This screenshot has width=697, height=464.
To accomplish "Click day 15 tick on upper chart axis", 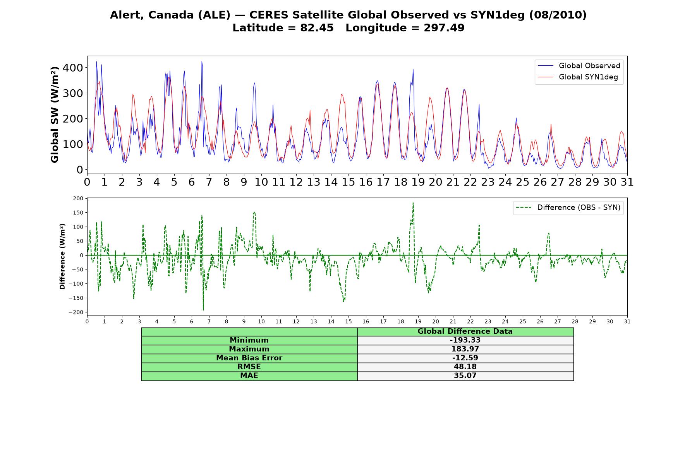I will click(348, 182).
